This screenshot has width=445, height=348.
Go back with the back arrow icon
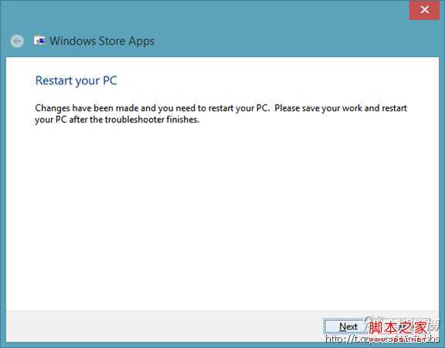[x=17, y=41]
